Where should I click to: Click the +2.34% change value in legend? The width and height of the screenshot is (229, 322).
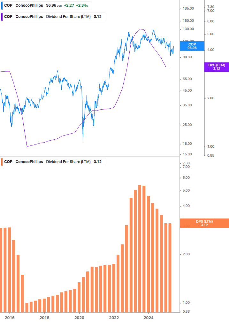(82, 5)
